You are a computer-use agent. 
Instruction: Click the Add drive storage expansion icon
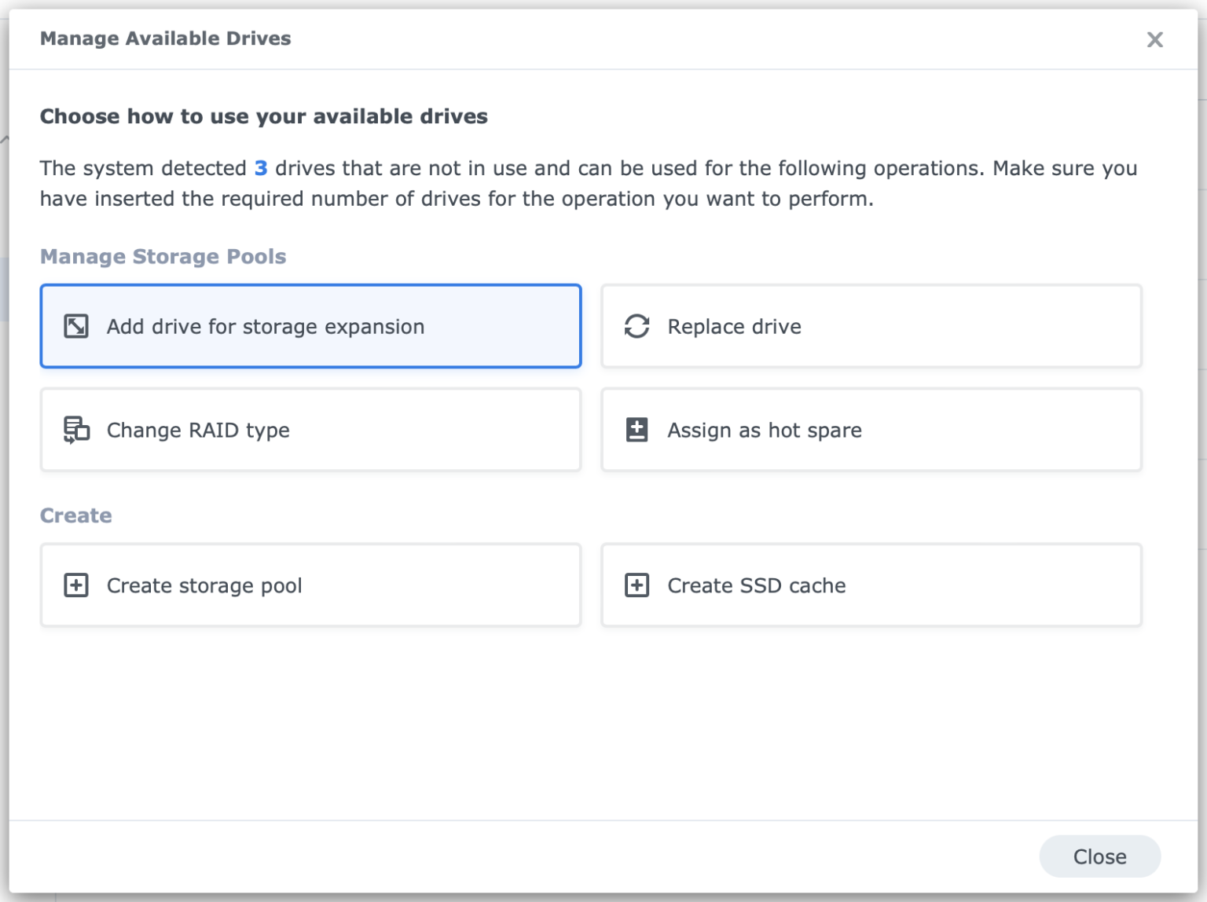point(75,326)
